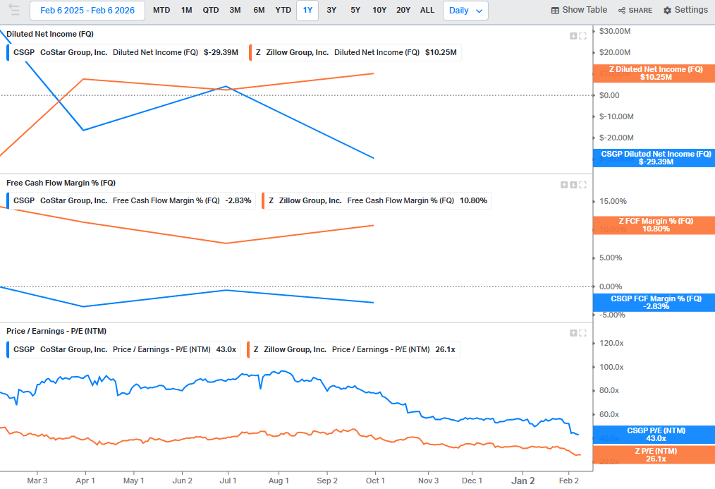
Task: Maximize the Diluted Net Income chart panel
Action: tap(583, 36)
